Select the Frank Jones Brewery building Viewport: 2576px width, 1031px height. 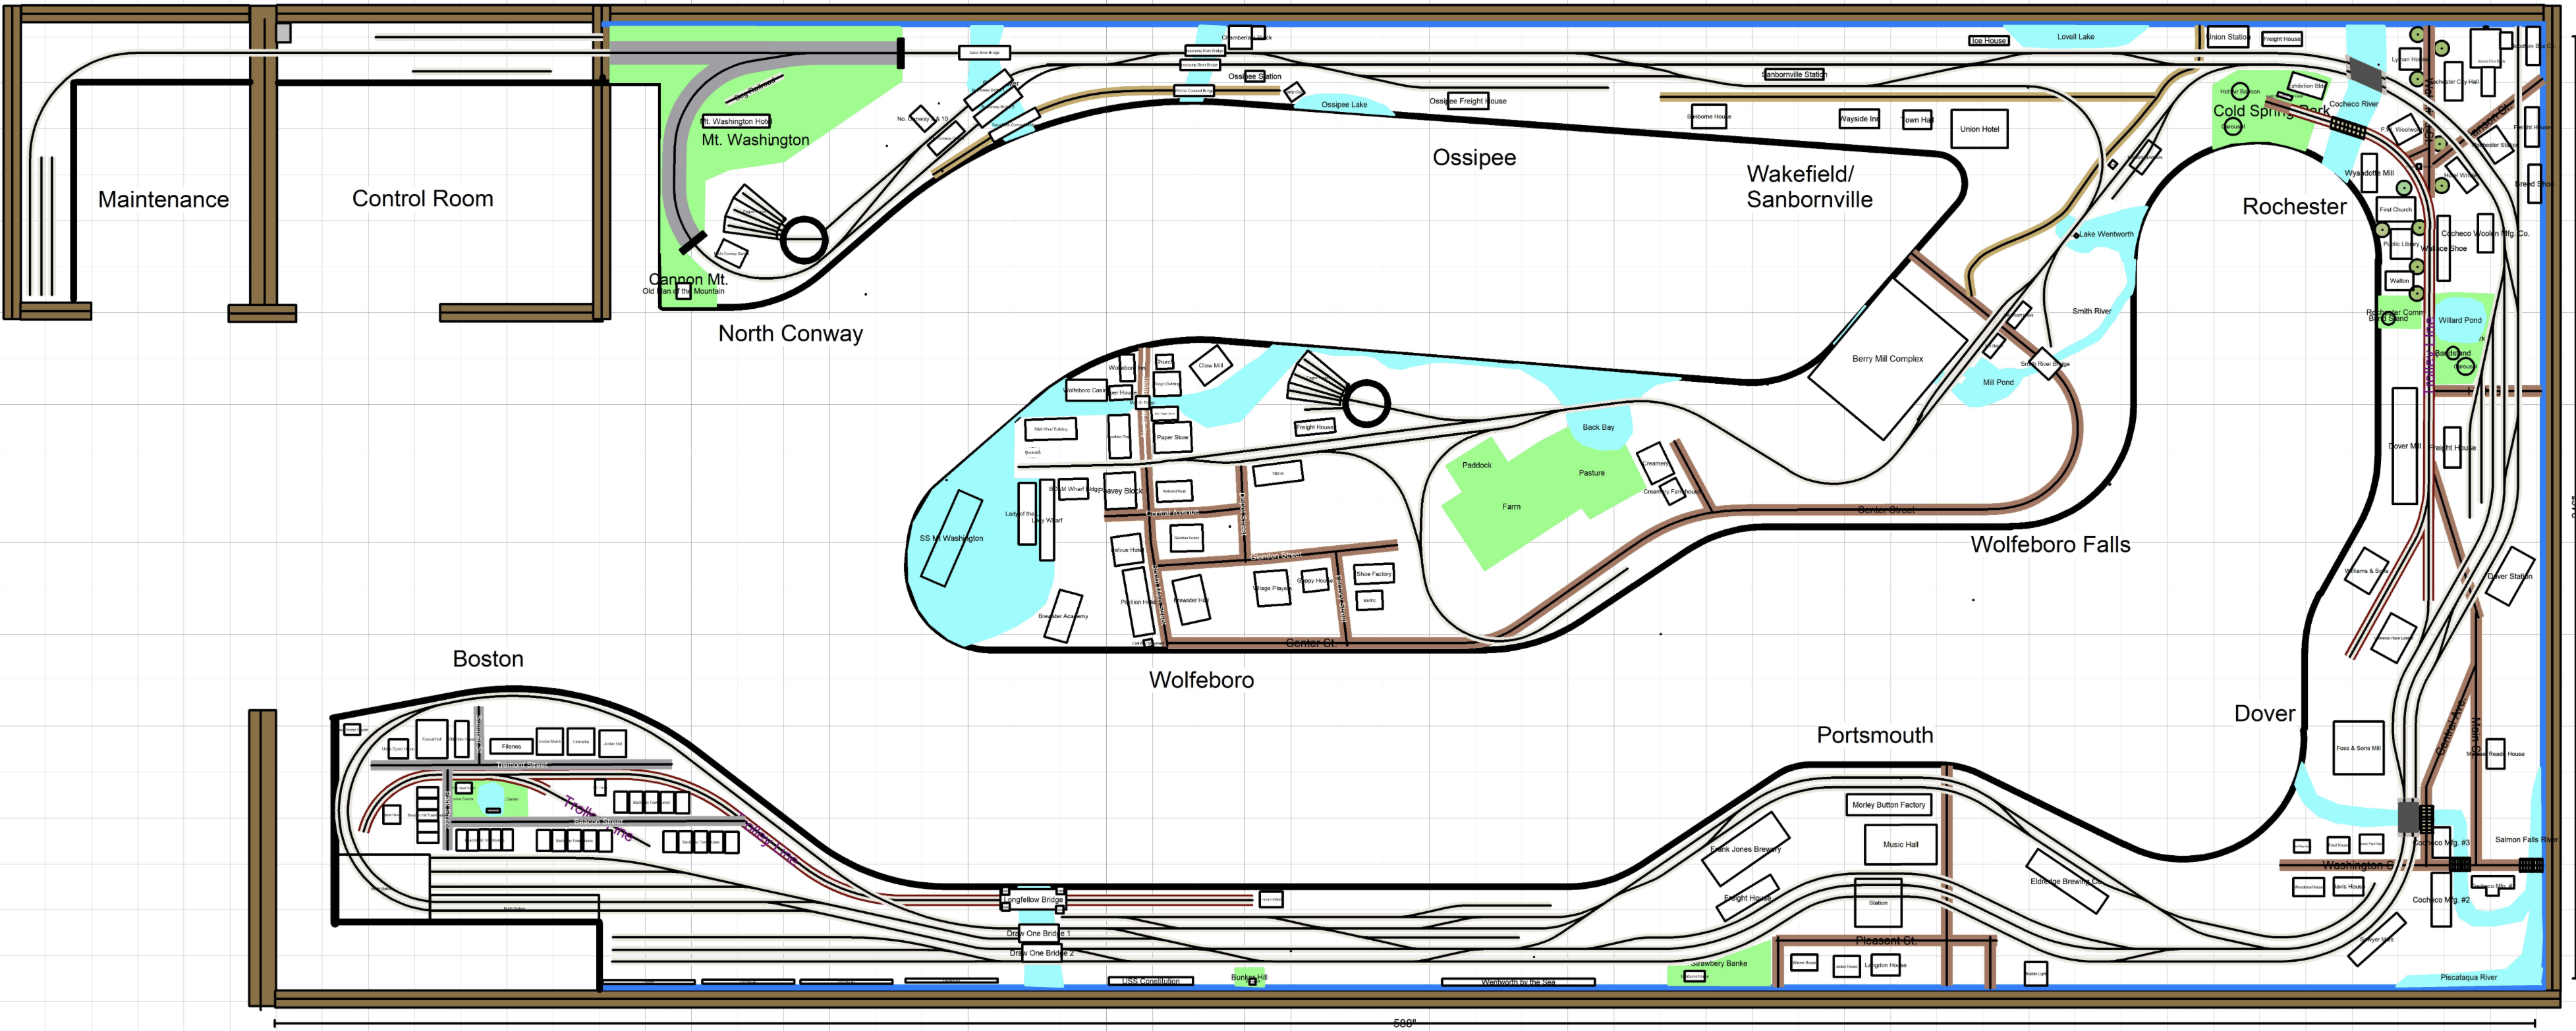click(1746, 849)
